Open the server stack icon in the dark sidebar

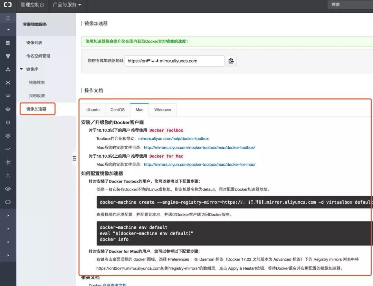8,43
